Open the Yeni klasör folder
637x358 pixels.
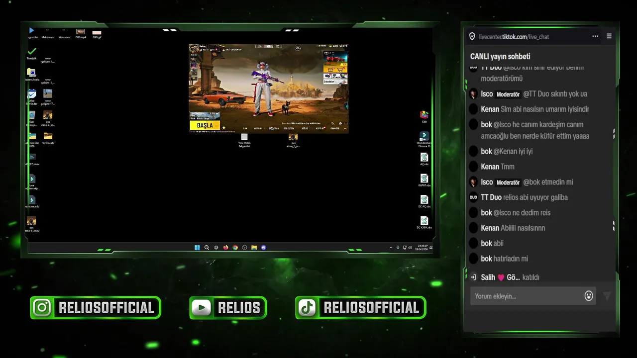48,138
